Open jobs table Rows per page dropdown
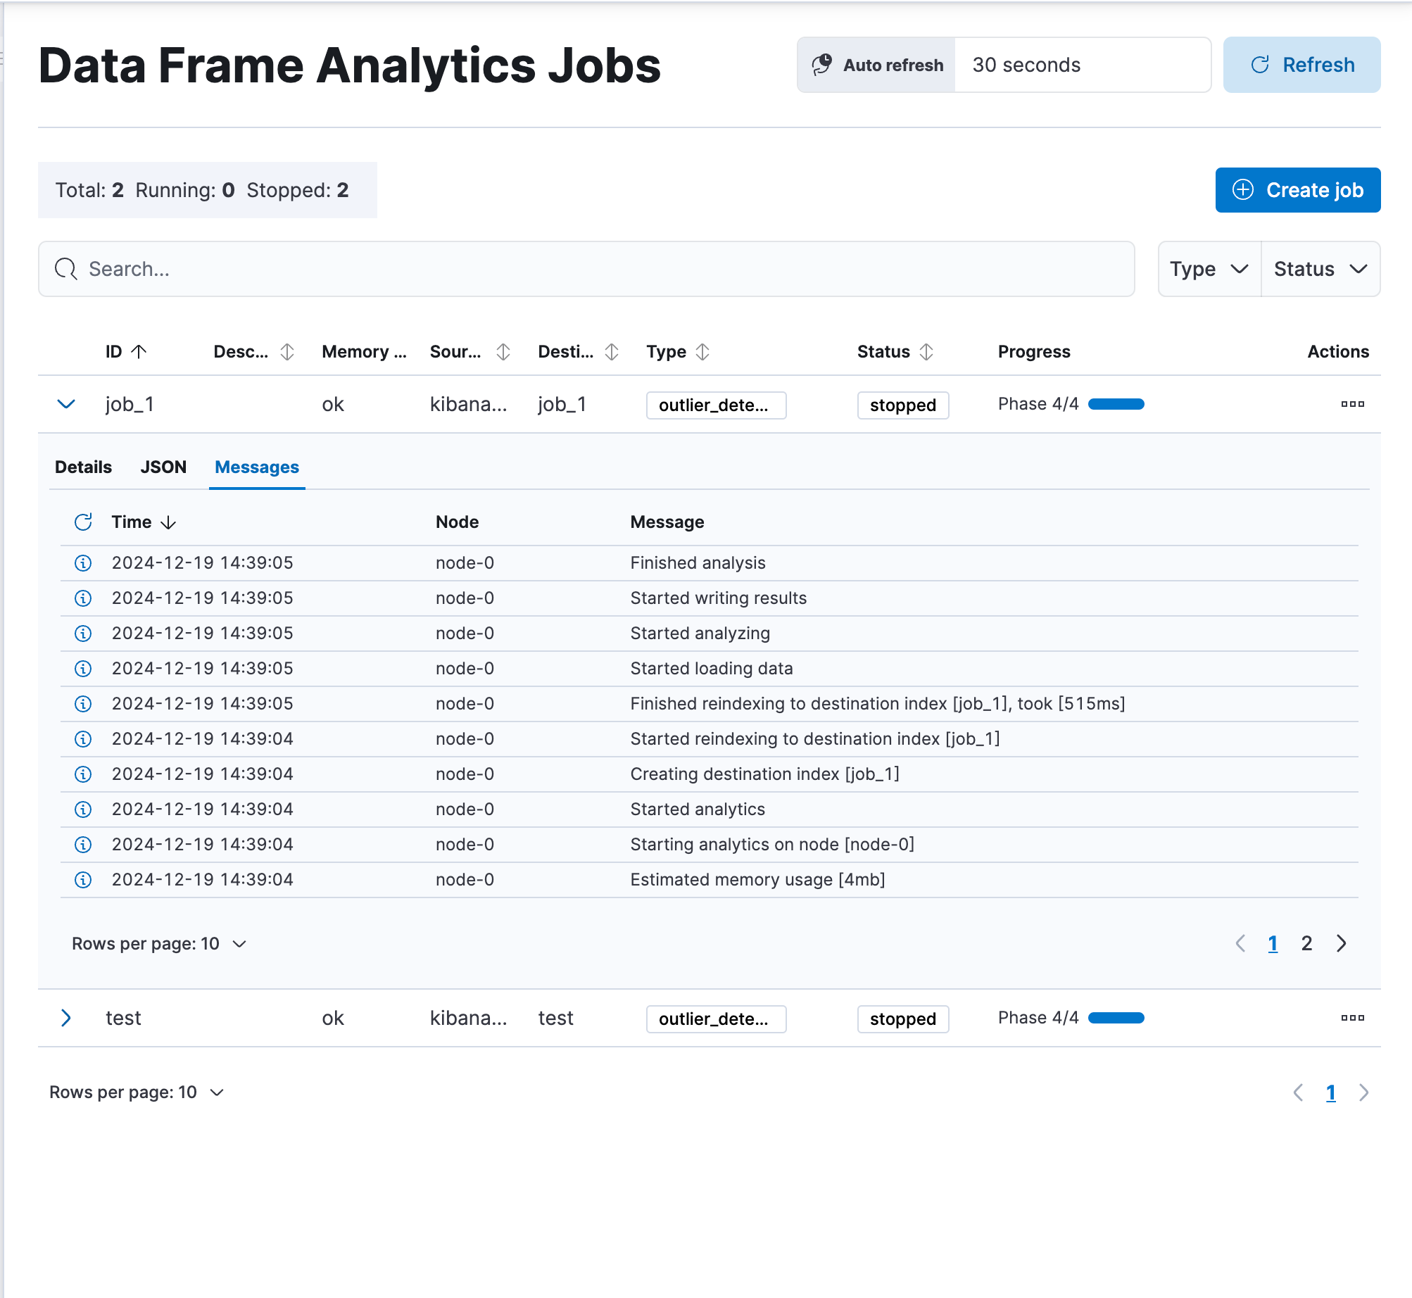This screenshot has width=1412, height=1298. (x=137, y=1092)
